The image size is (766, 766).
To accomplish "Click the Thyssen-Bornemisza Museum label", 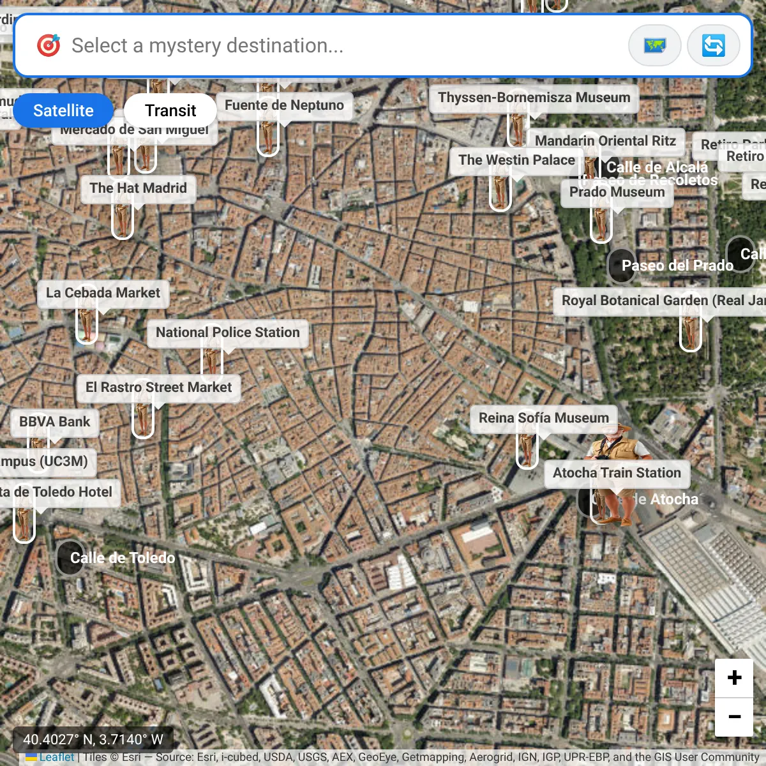I will point(534,98).
